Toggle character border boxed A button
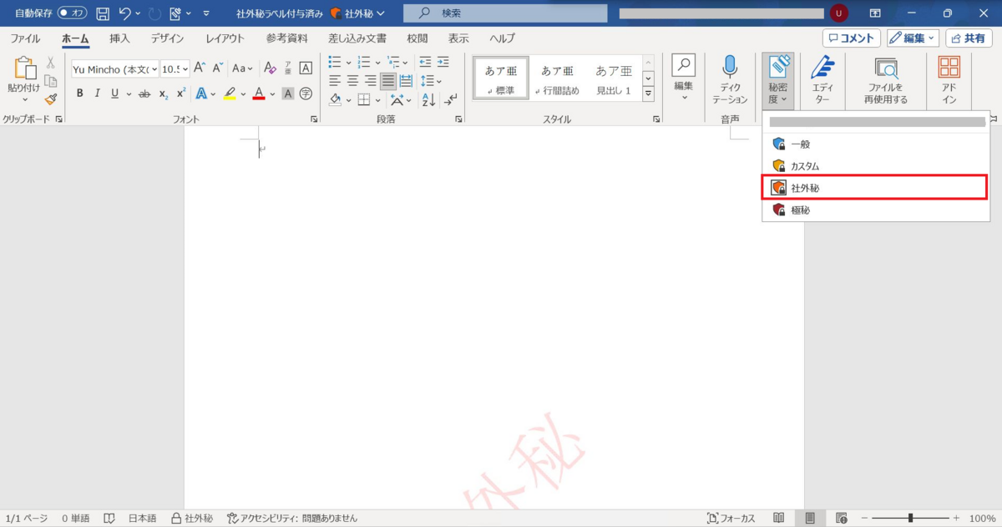The height and width of the screenshot is (527, 1002). 306,68
